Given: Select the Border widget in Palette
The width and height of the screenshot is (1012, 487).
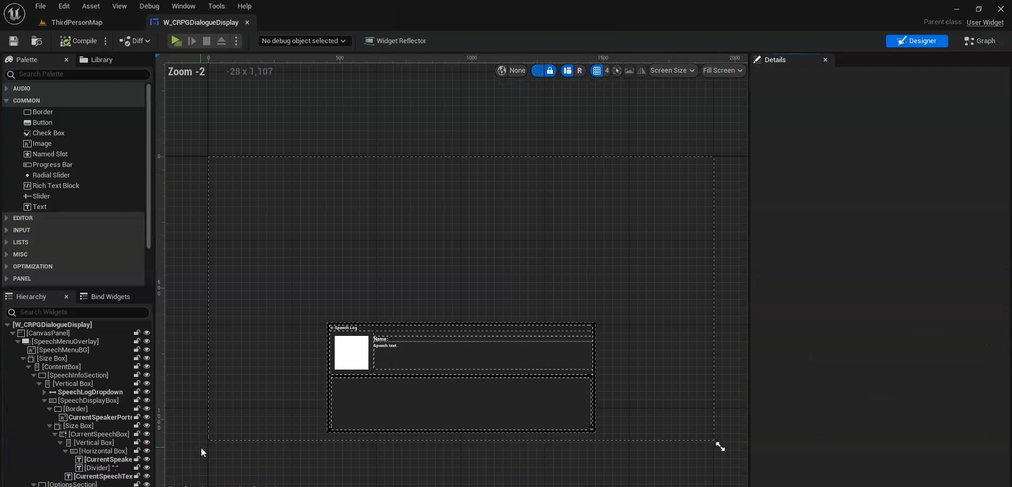Looking at the screenshot, I should point(38,112).
